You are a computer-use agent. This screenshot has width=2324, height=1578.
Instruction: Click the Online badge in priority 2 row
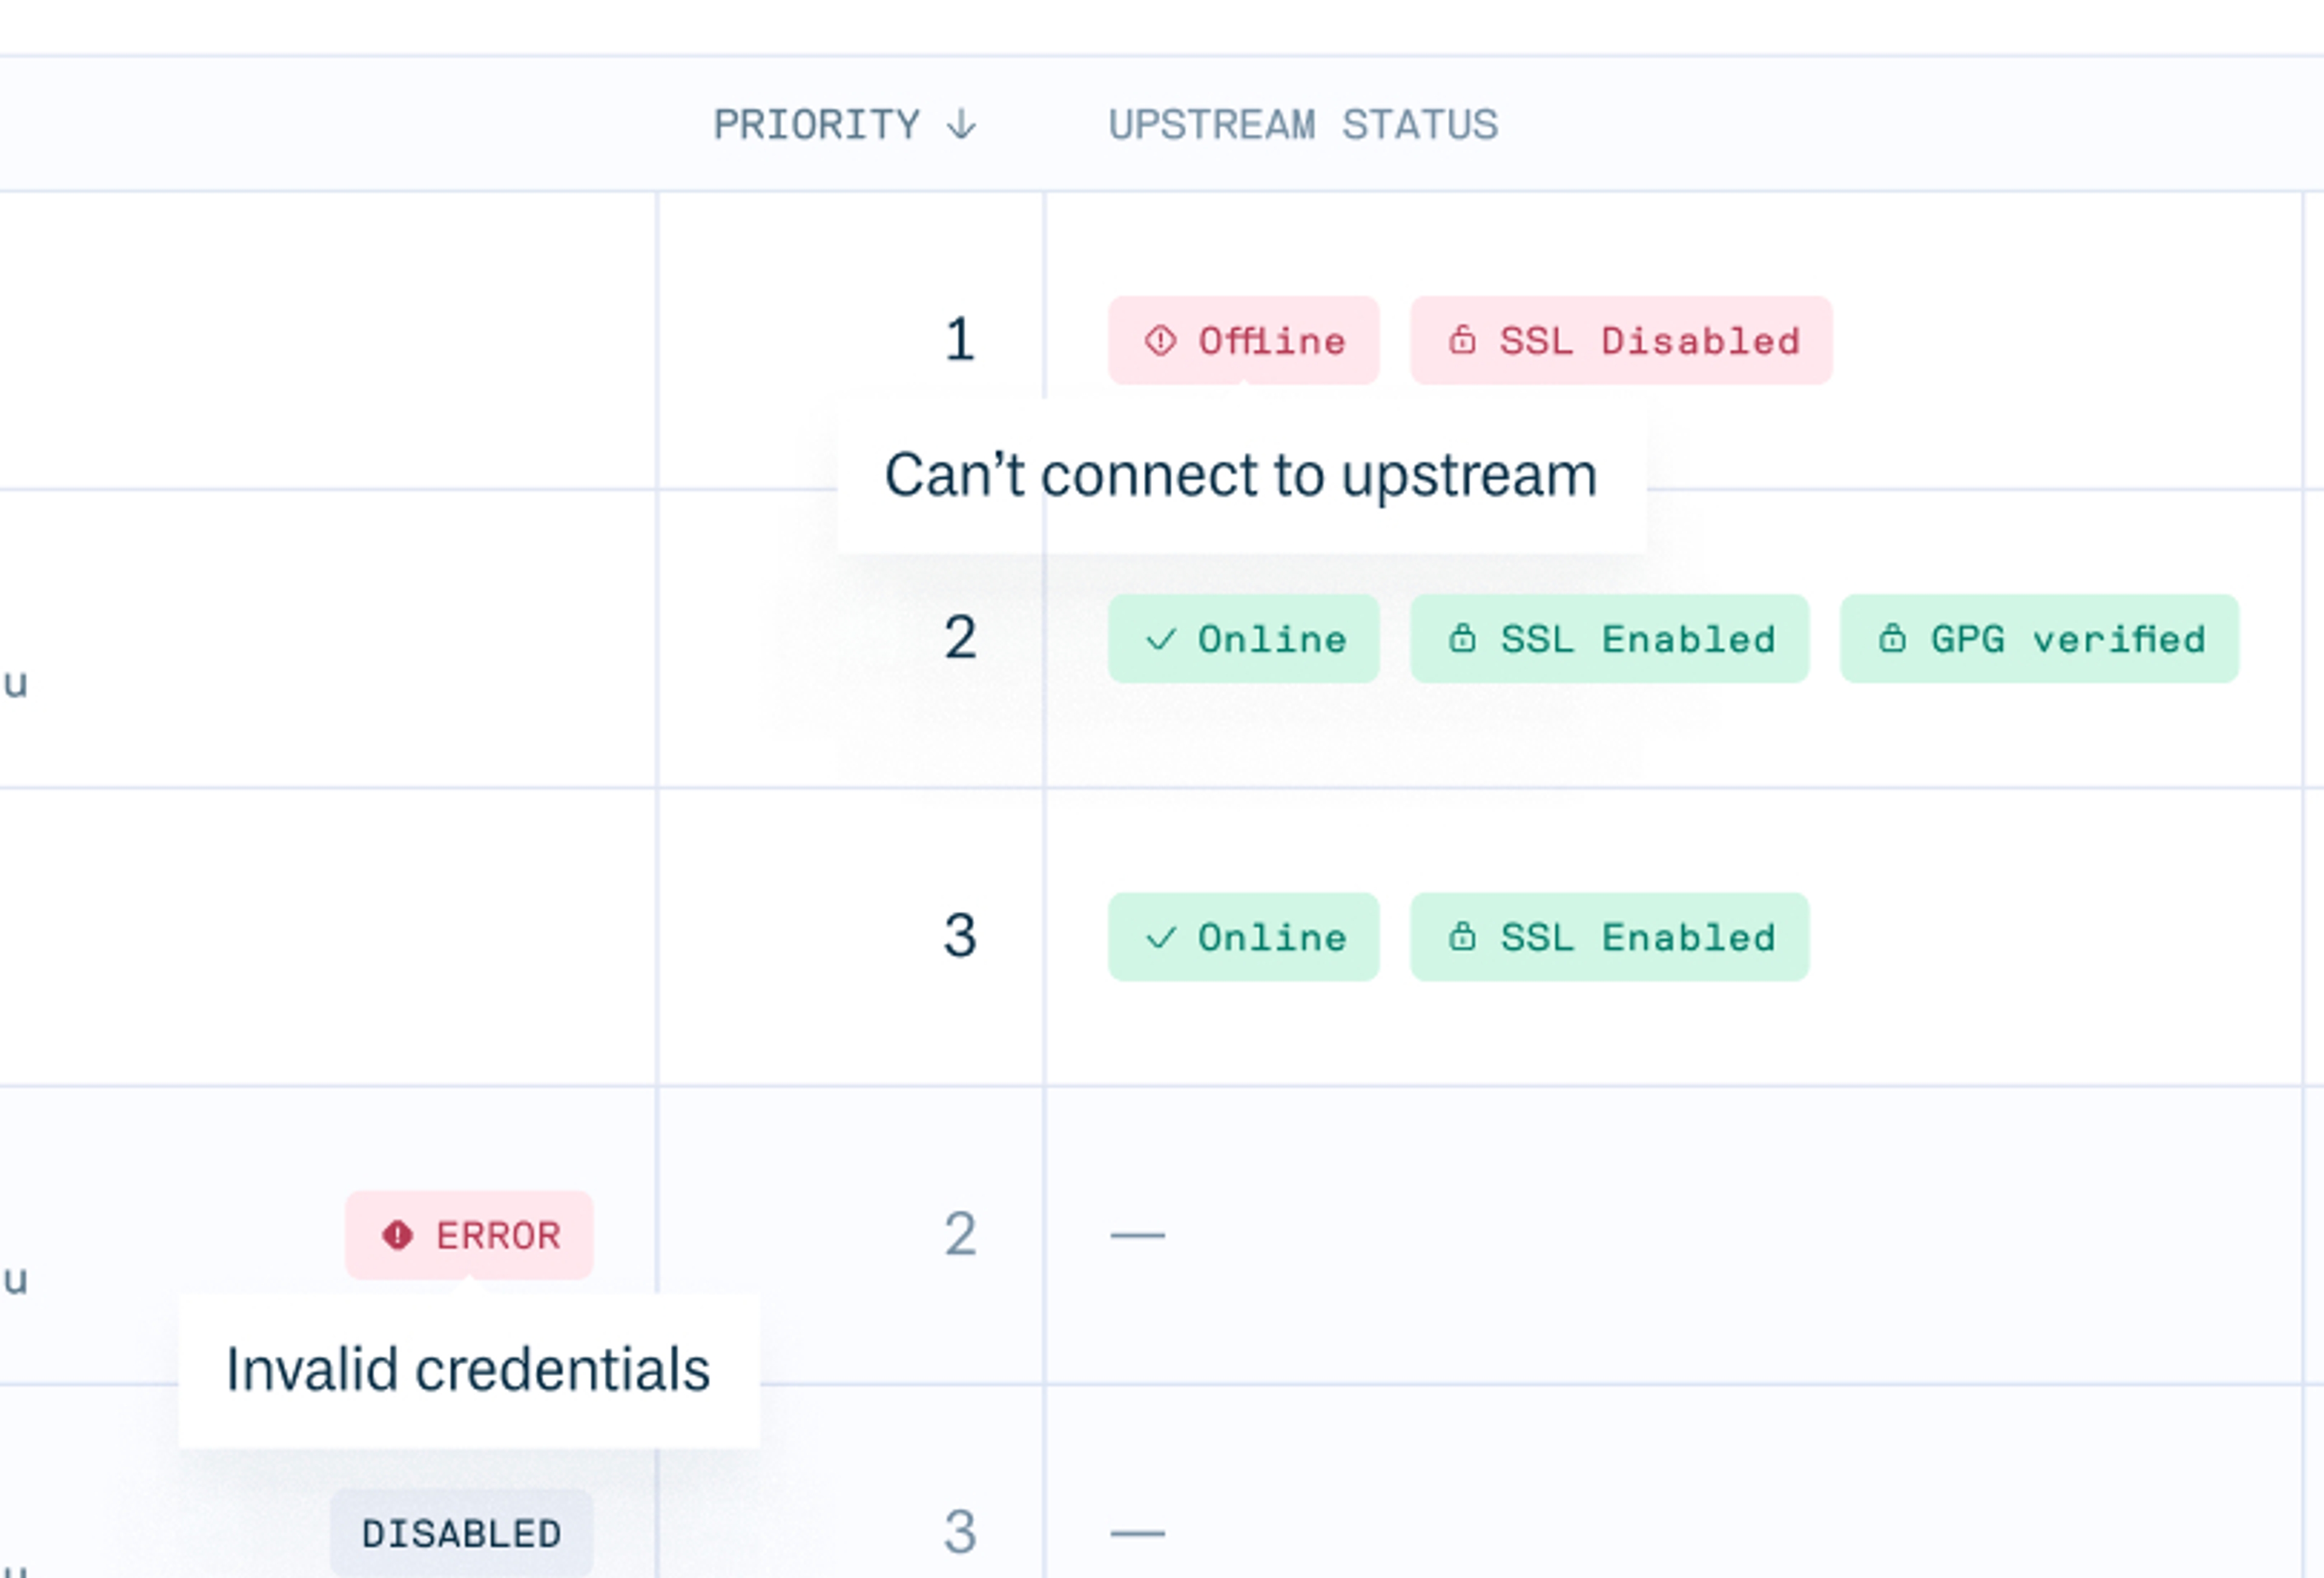1243,639
